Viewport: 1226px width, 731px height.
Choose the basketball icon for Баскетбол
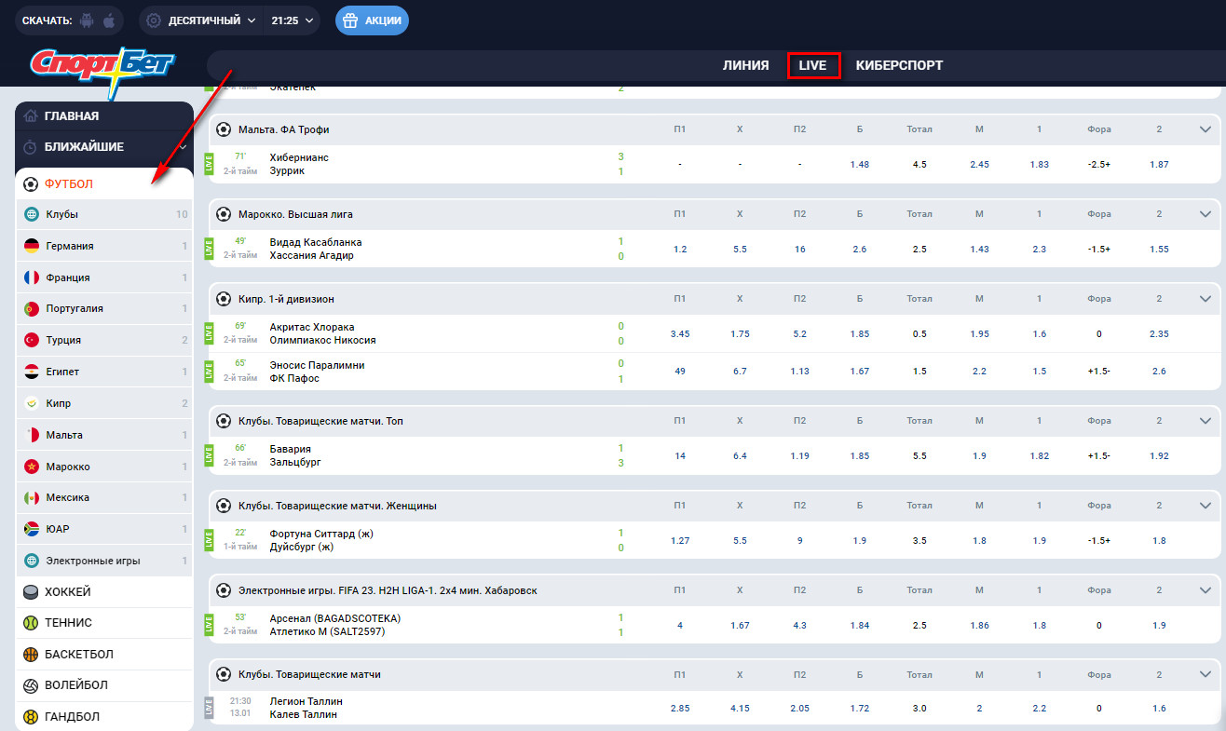click(31, 655)
